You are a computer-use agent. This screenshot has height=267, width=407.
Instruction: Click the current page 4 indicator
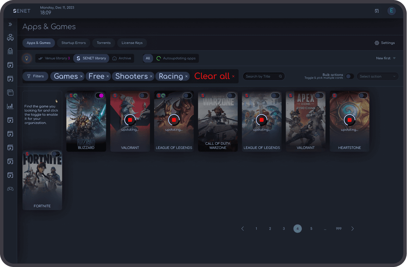tap(297, 229)
